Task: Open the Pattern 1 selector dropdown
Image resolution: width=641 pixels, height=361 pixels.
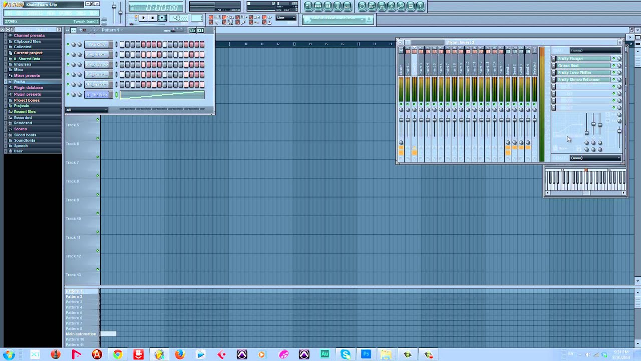Action: (112, 30)
